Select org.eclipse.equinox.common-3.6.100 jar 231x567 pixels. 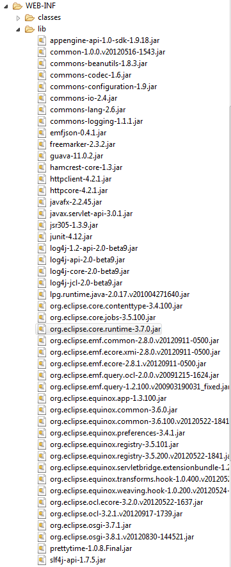140,421
